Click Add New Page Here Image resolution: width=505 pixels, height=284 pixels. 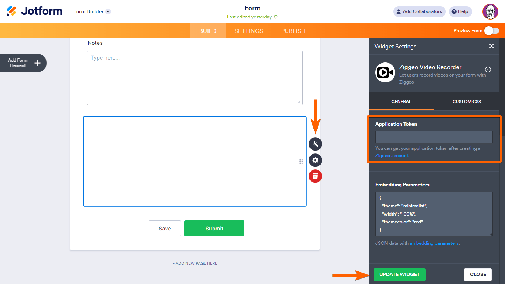pos(195,263)
